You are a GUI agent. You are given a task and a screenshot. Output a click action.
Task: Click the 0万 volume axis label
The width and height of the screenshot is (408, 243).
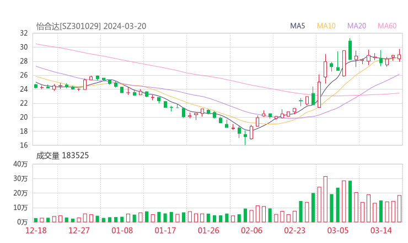pyautogui.click(x=22, y=222)
